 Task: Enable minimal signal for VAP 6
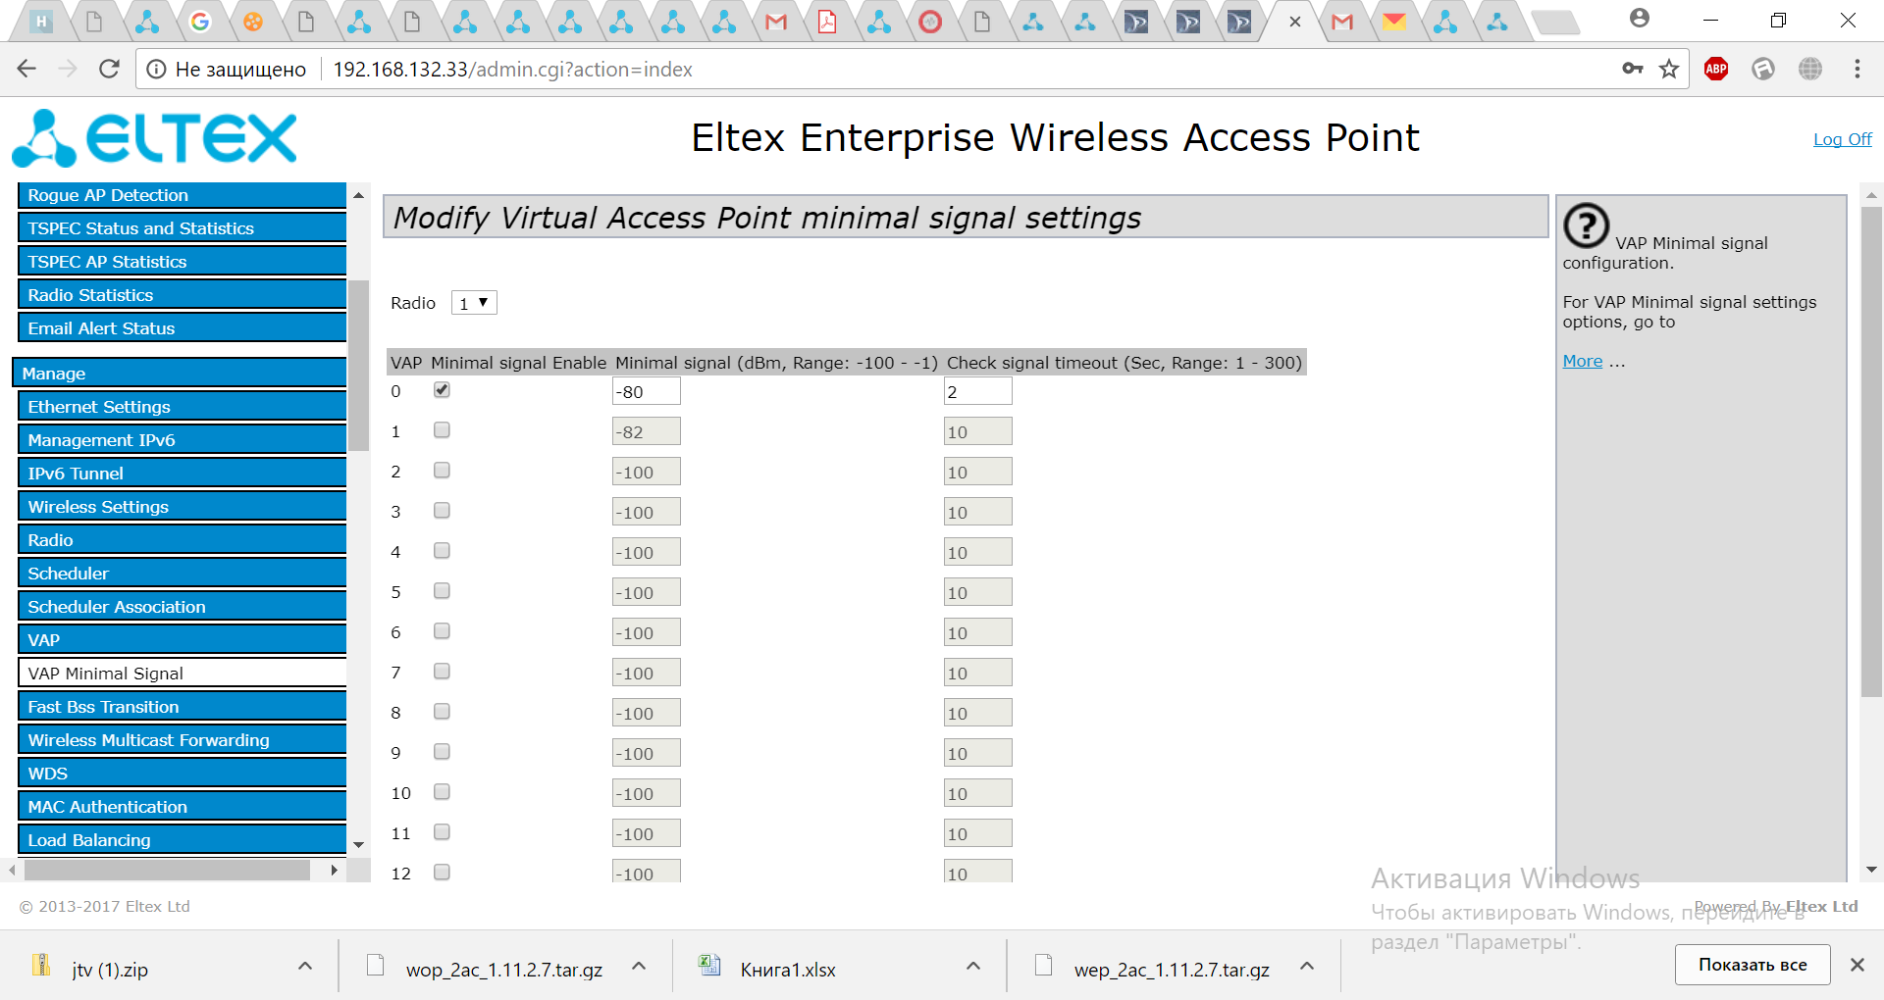[442, 631]
